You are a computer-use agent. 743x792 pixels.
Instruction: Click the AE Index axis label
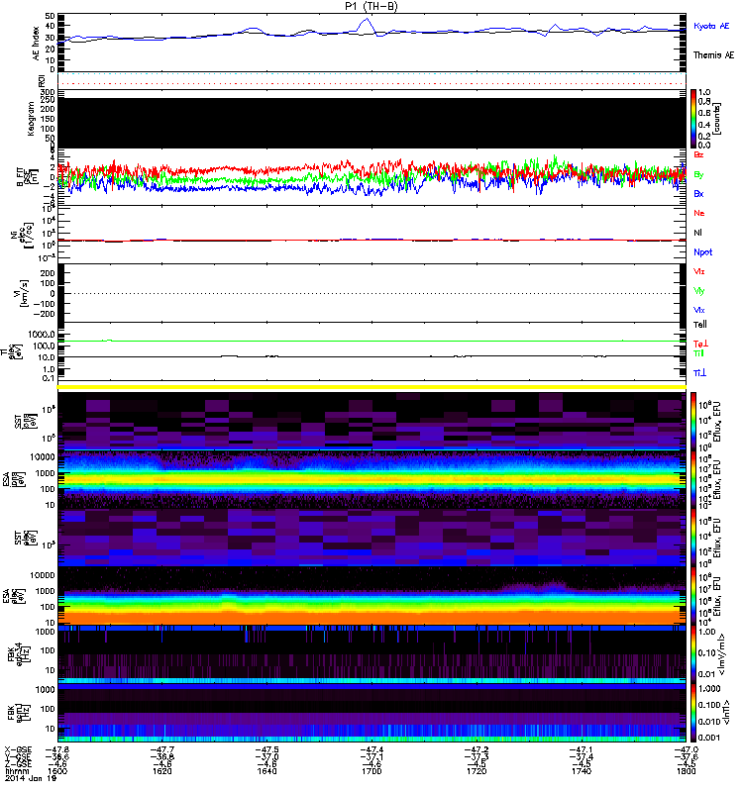pos(36,44)
